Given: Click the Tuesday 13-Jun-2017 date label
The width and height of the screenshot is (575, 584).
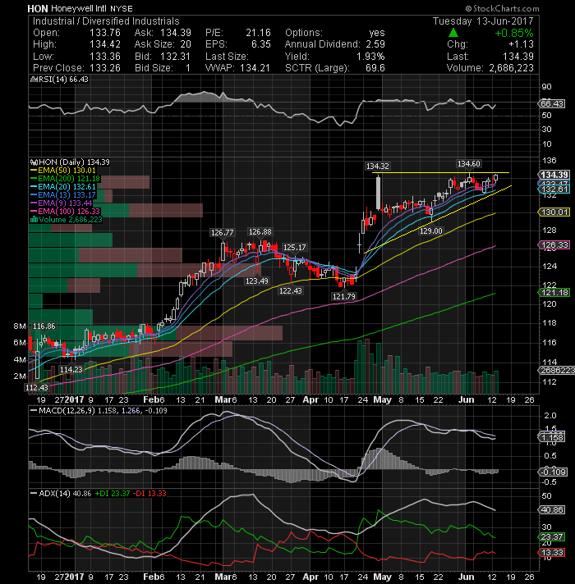Looking at the screenshot, I should click(x=483, y=21).
